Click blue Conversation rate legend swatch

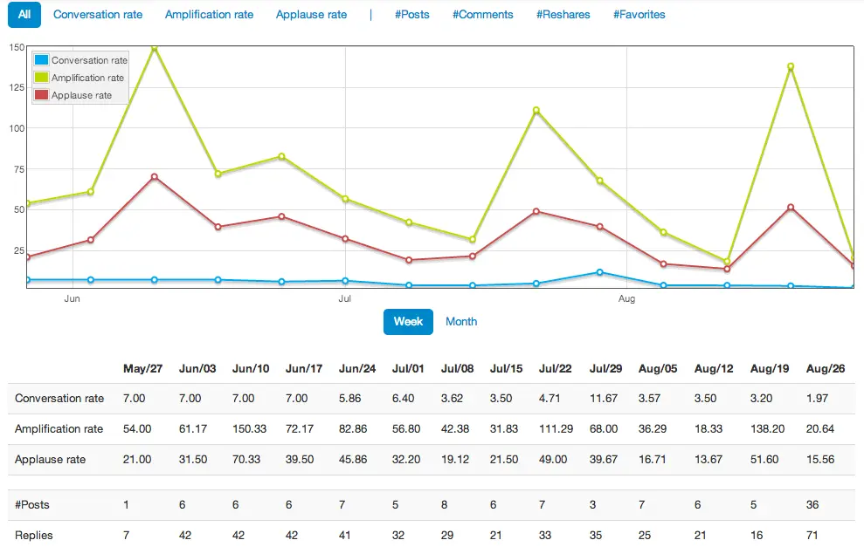[x=41, y=60]
